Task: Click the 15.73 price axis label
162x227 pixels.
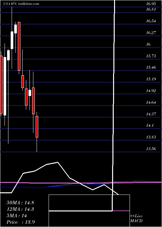Action: [x=151, y=56]
